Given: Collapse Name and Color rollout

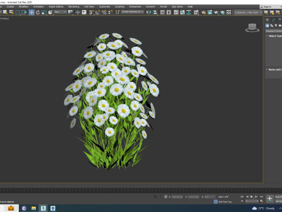Looking at the screenshot, I should pyautogui.click(x=274, y=69).
